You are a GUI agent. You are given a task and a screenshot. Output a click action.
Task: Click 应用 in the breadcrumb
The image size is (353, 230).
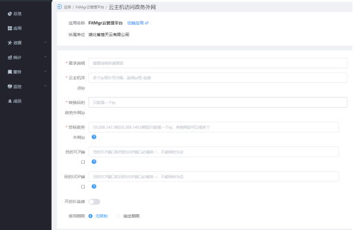click(x=68, y=7)
